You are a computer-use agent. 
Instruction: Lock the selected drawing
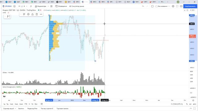click(32, 14)
